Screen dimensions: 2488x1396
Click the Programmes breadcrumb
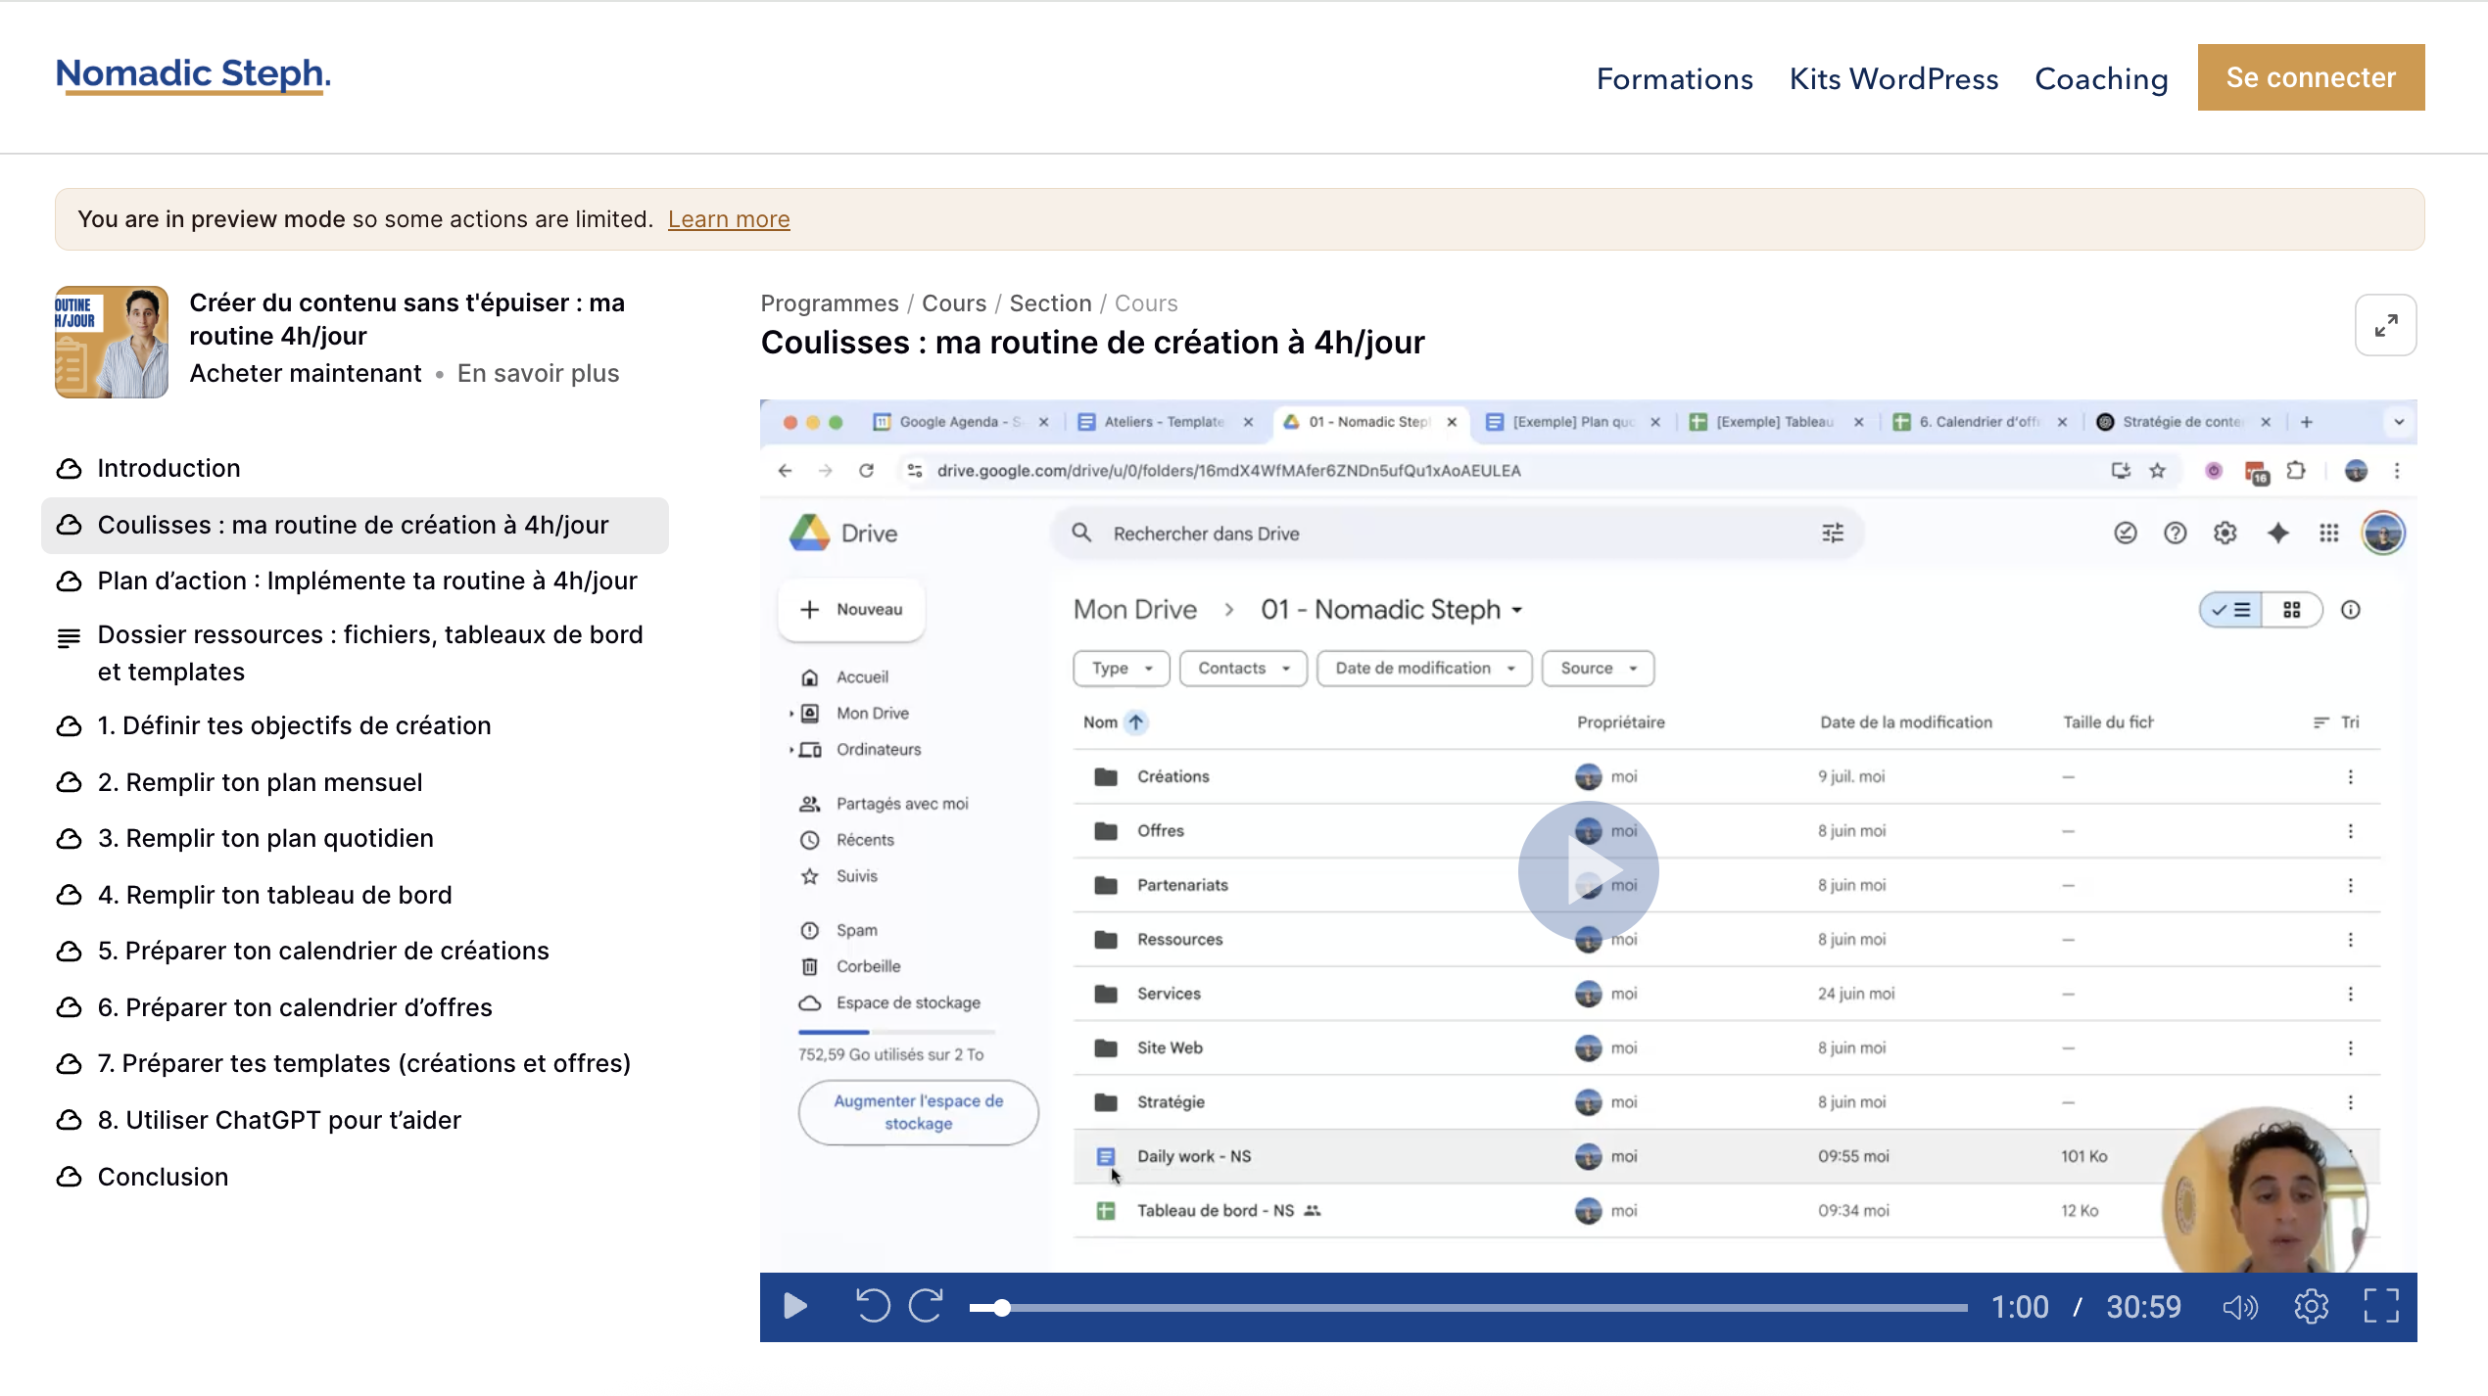pyautogui.click(x=829, y=303)
